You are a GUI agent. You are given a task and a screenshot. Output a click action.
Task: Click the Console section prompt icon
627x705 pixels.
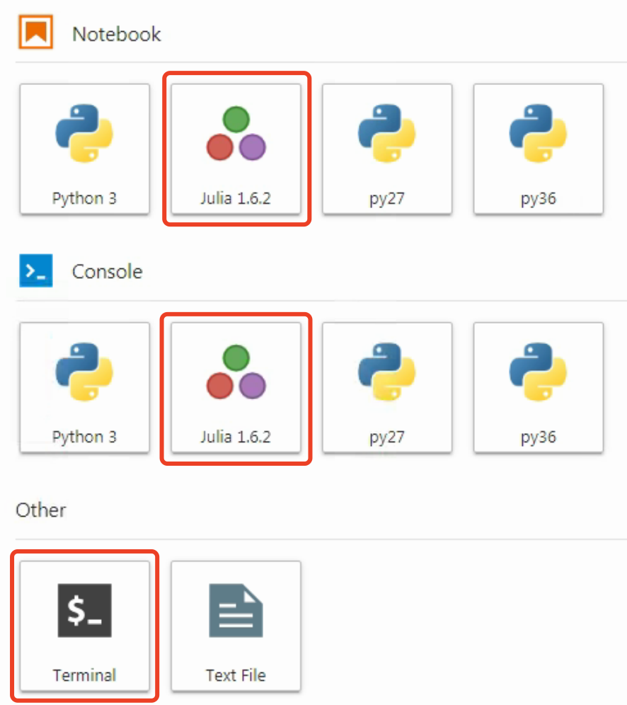(36, 270)
